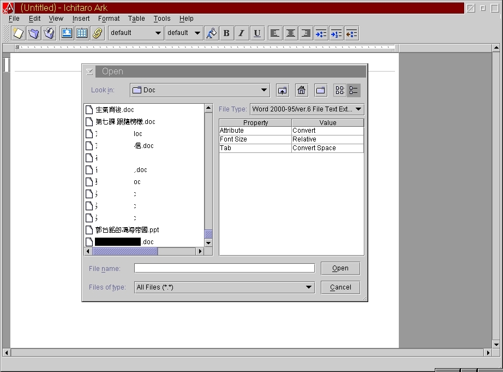503x372 pixels.
Task: Click the File name input field
Action: 224,268
